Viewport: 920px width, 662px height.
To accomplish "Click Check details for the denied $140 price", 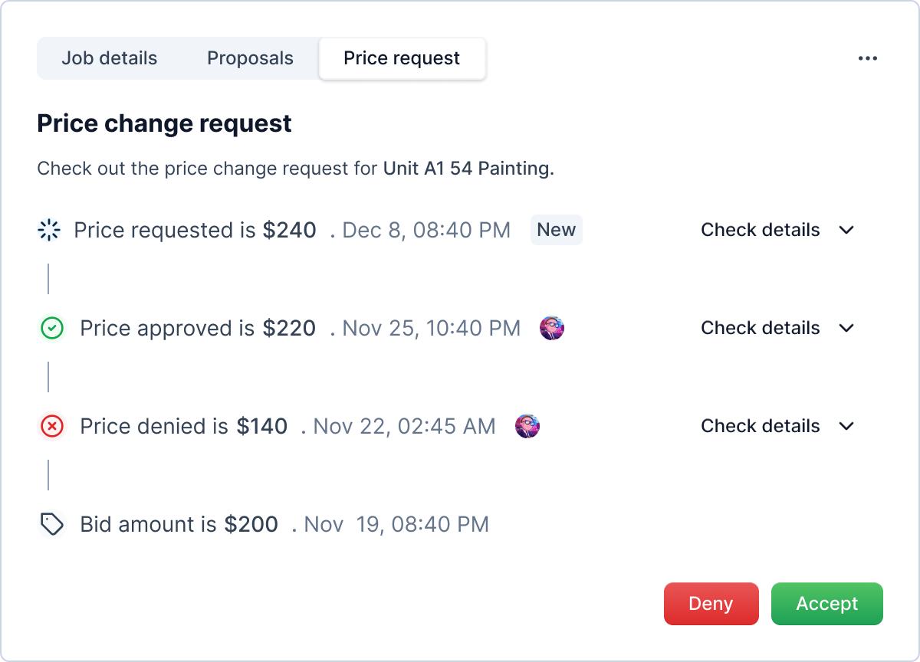I will click(760, 426).
